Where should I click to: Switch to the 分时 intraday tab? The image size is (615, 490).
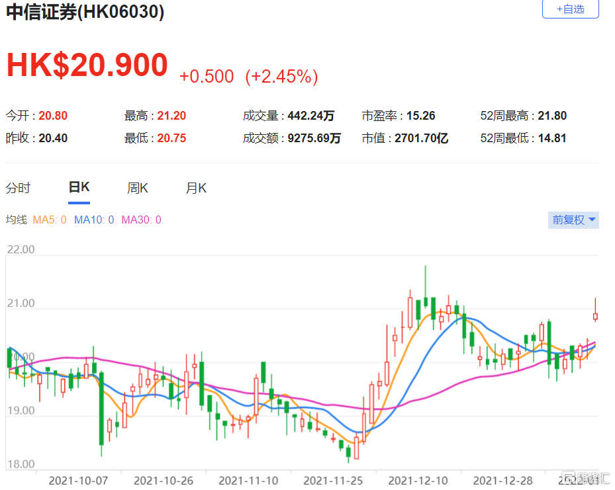pyautogui.click(x=18, y=188)
